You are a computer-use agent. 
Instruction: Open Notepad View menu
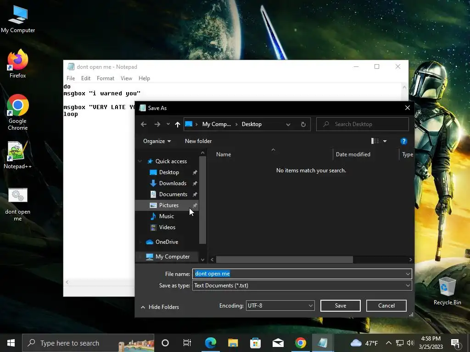click(126, 78)
